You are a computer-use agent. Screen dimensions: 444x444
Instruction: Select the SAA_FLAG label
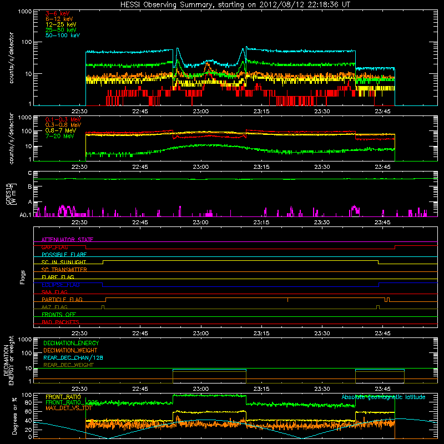coord(54,292)
